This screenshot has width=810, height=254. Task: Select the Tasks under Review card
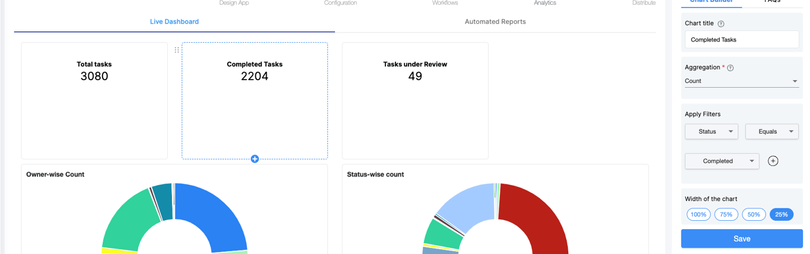(415, 100)
